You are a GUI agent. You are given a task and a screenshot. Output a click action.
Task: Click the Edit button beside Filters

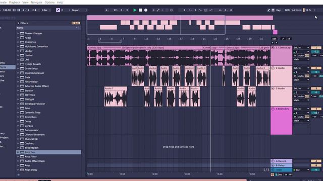tap(76, 23)
